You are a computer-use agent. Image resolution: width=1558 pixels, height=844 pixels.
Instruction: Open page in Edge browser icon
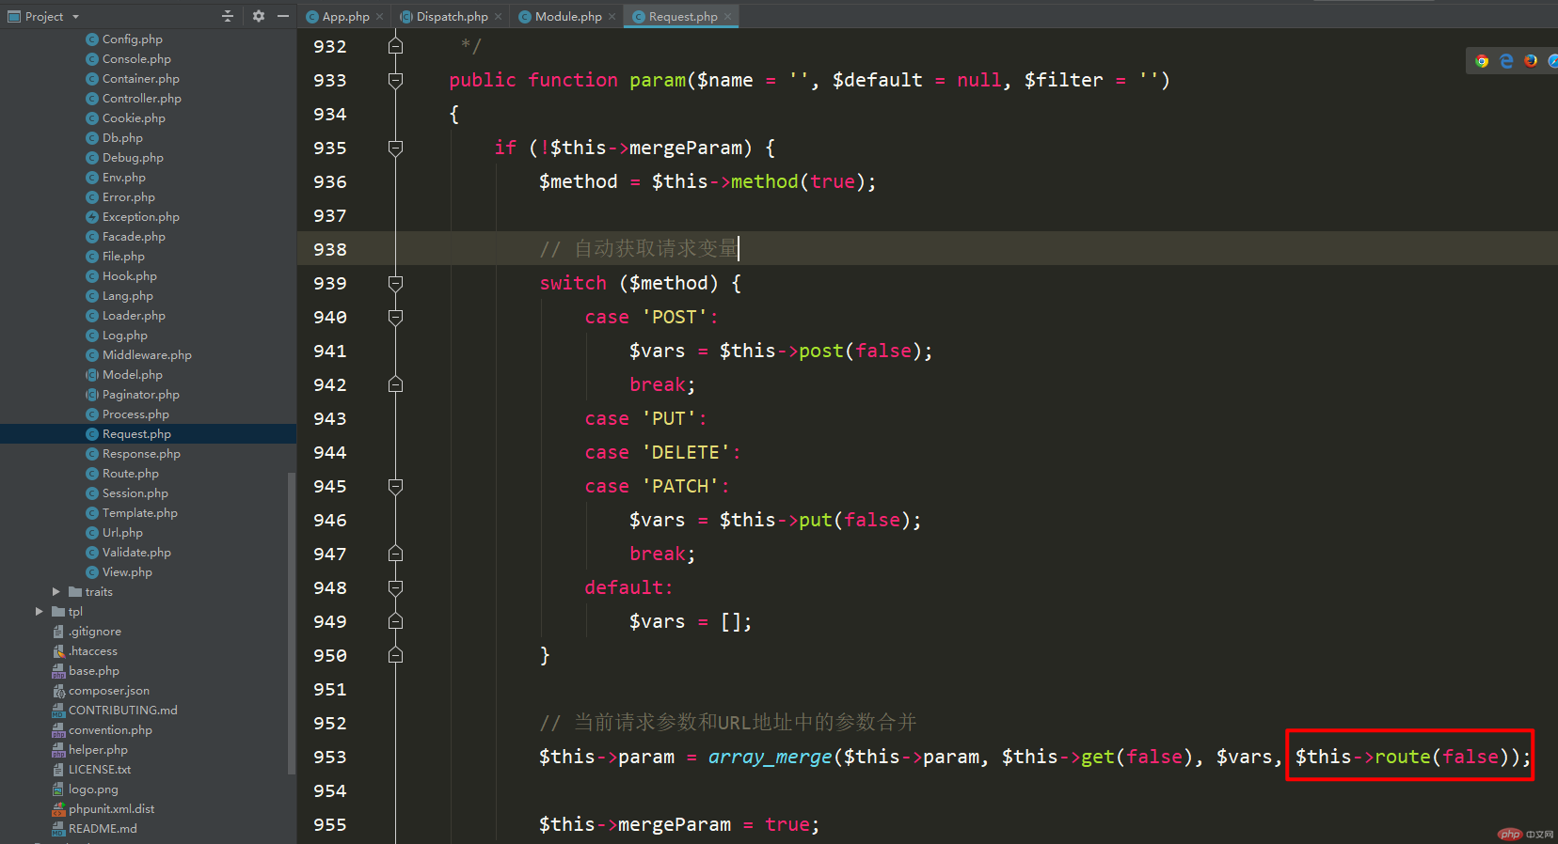click(1506, 61)
